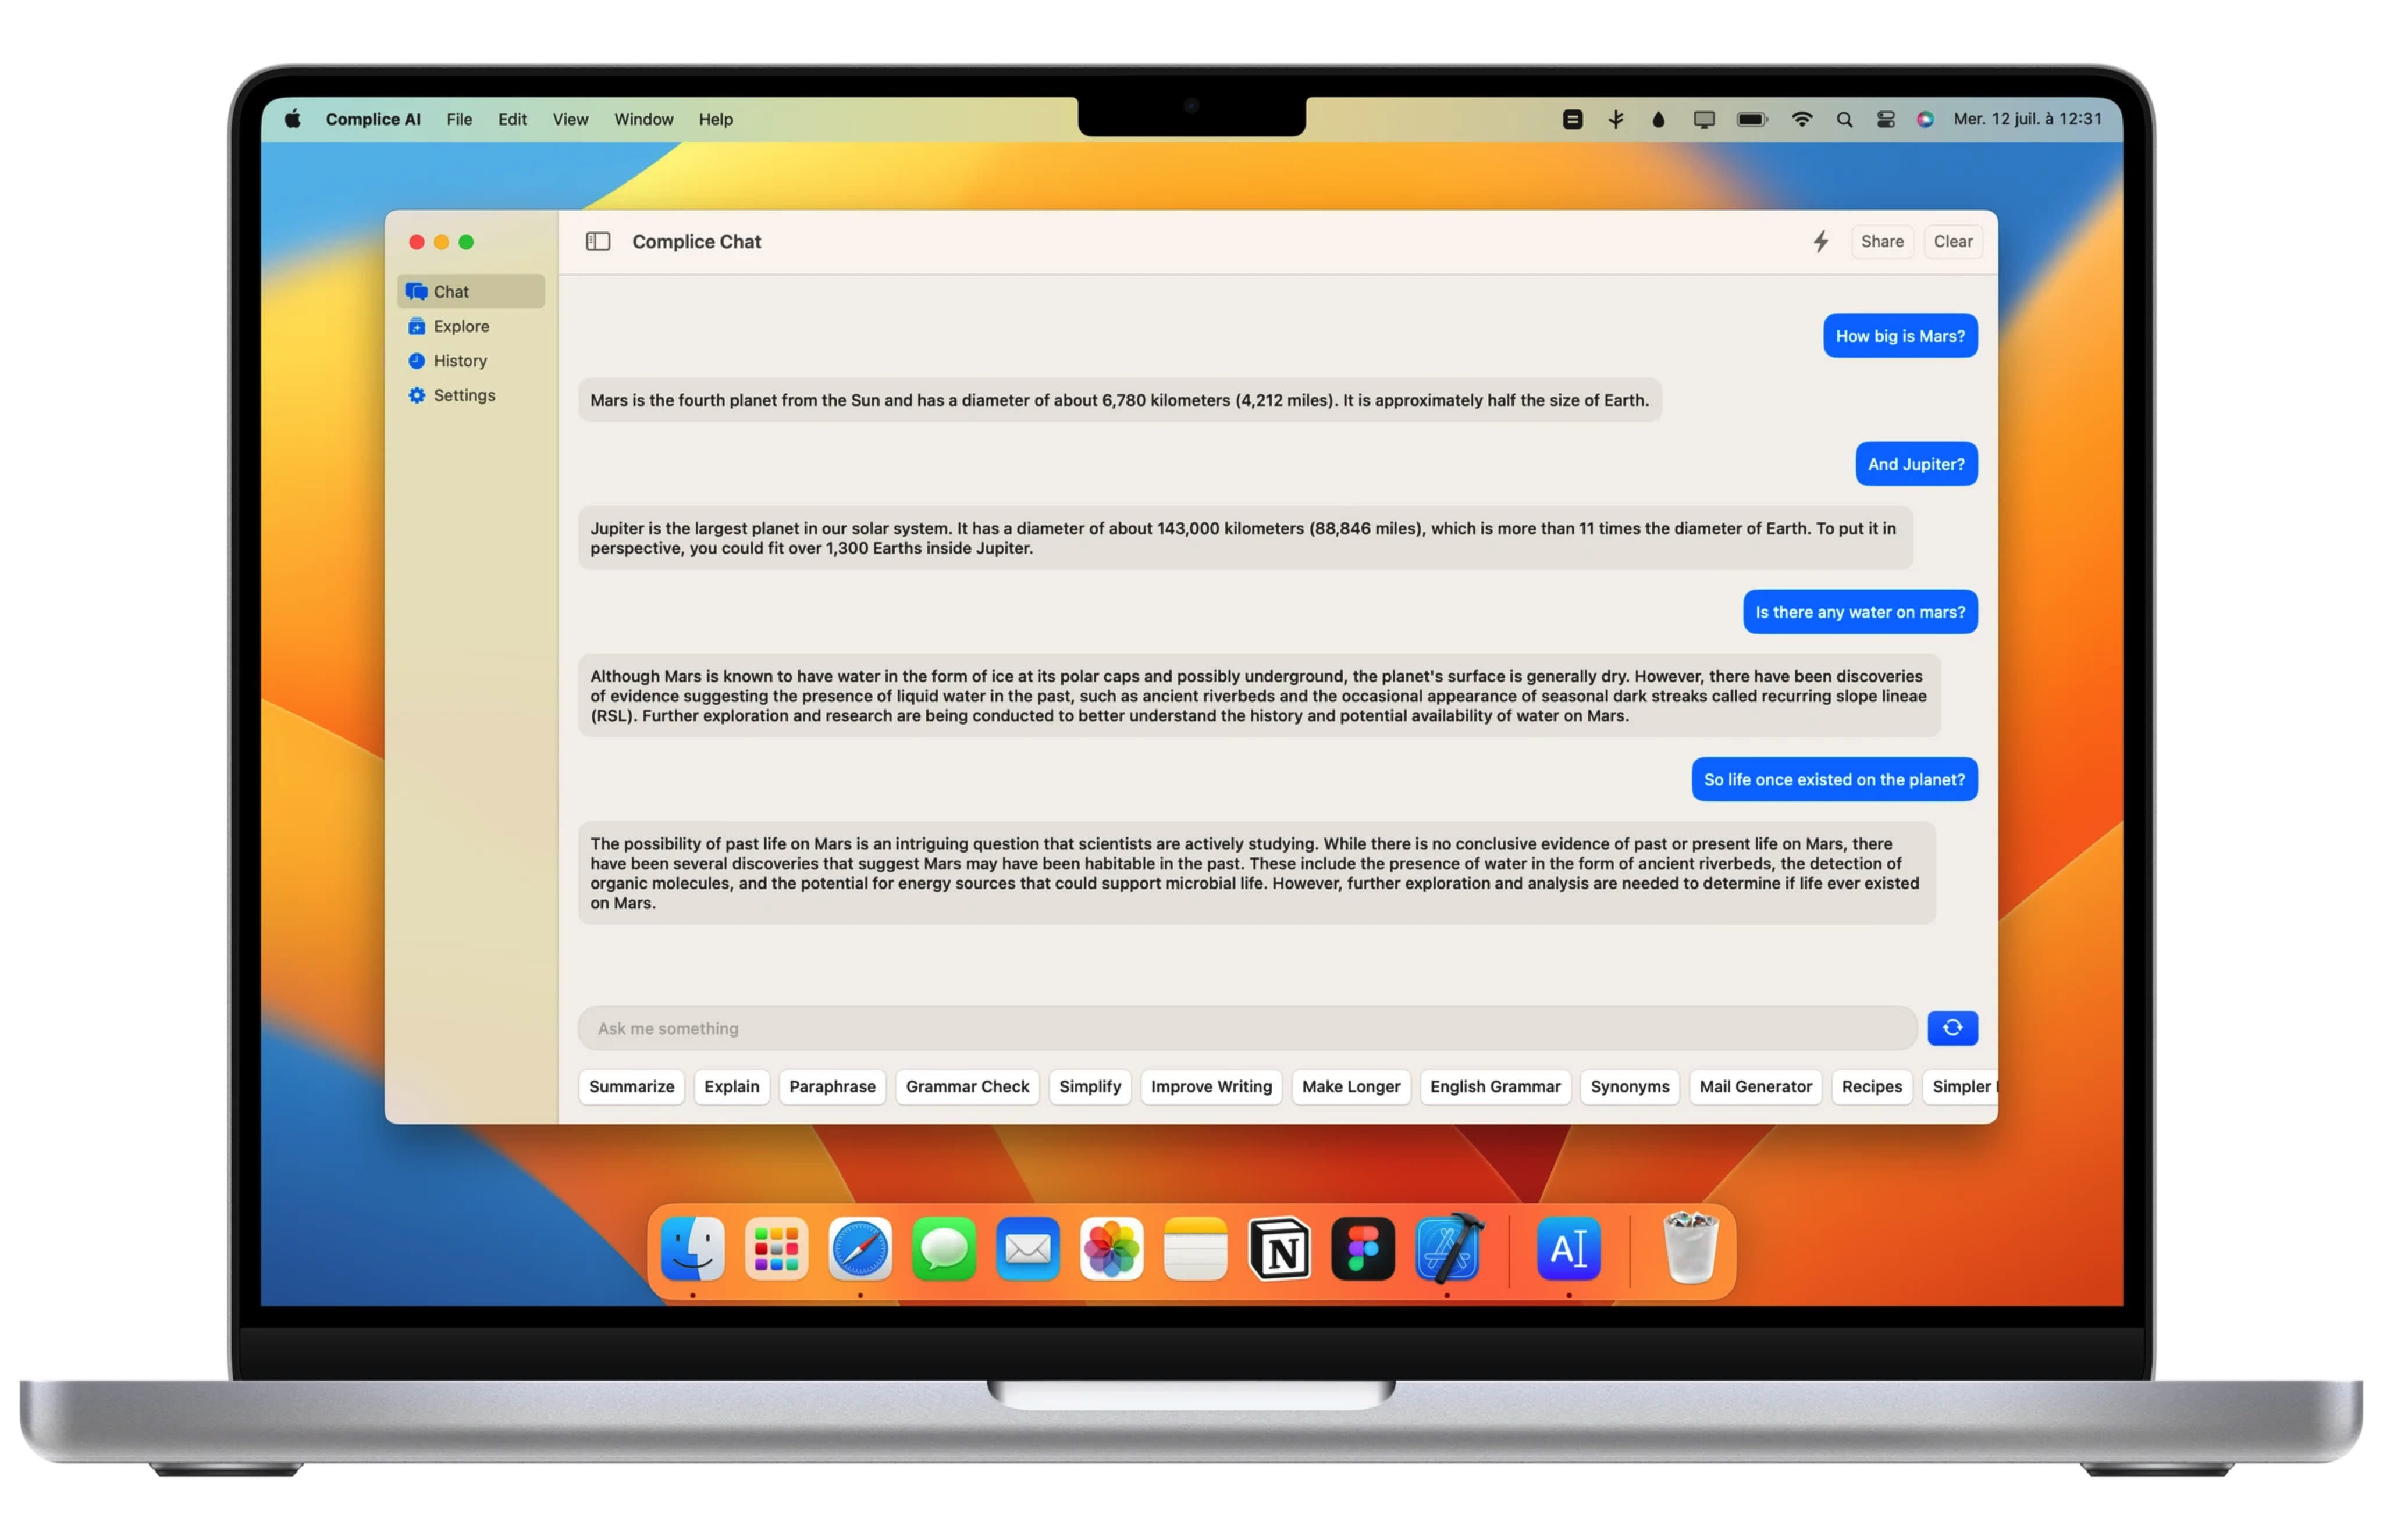Click the Clear button
This screenshot has width=2383, height=1540.
pos(1952,241)
